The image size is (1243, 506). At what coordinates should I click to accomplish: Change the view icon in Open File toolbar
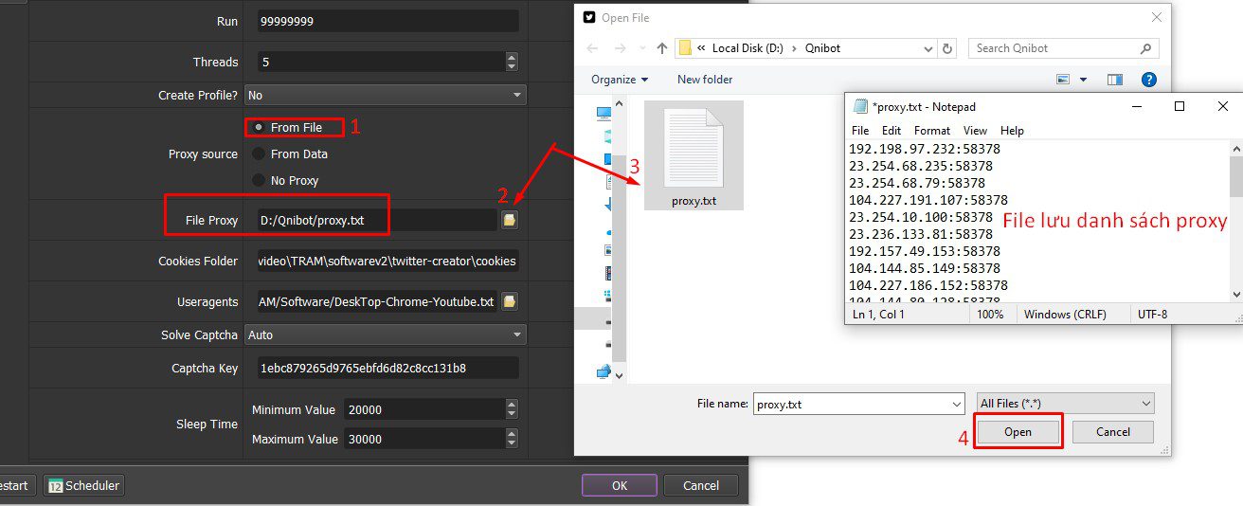1063,80
